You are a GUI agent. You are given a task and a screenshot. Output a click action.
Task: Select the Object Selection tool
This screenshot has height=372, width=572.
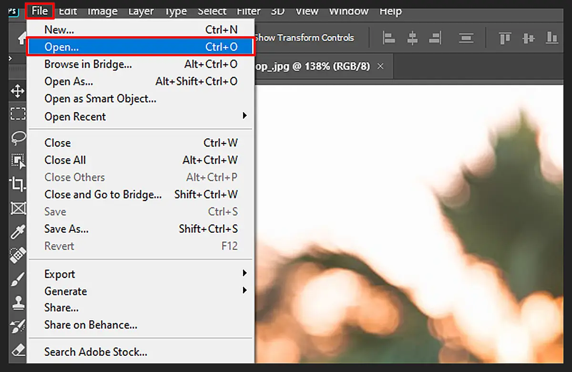(x=18, y=161)
